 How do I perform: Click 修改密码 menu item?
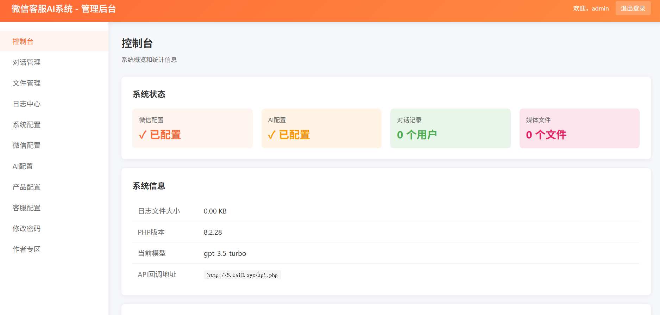tap(26, 229)
